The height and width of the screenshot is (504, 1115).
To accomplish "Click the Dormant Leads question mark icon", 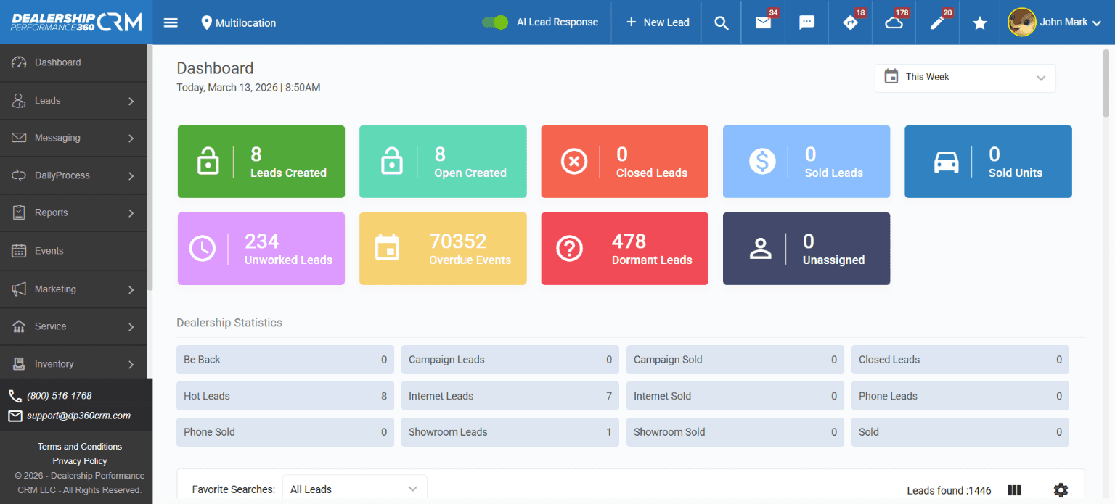I will point(570,249).
